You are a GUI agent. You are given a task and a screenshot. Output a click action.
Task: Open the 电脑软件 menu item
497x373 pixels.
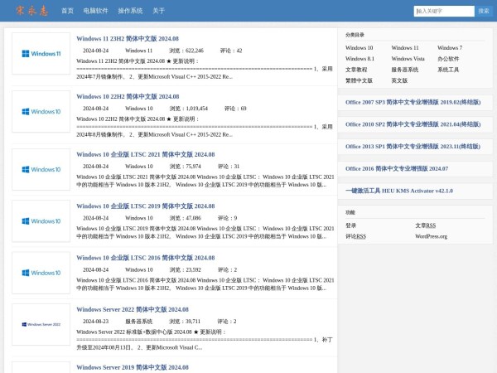95,12
